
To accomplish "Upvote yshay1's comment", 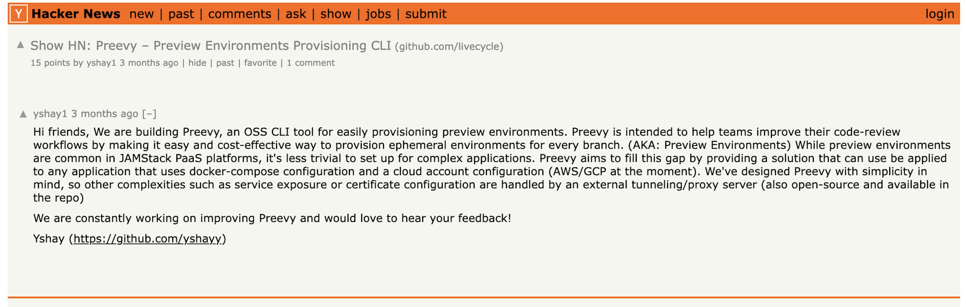I will click(x=23, y=114).
